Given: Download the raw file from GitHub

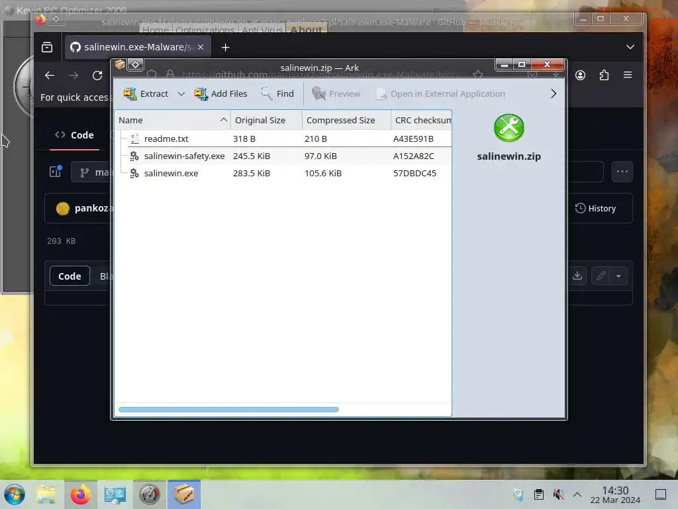Looking at the screenshot, I should pos(577,276).
